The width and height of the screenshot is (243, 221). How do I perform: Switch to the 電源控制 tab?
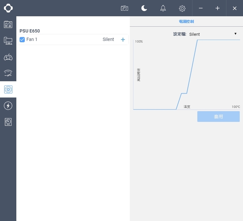(186, 21)
